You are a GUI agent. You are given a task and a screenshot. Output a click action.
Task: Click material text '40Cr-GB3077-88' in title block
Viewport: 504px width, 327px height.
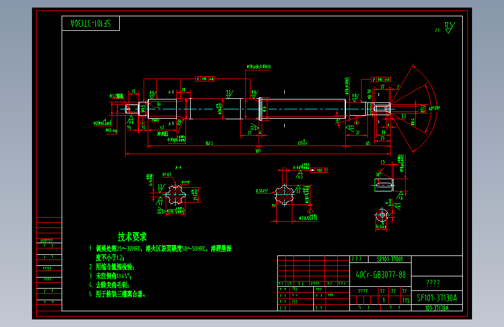click(x=381, y=275)
